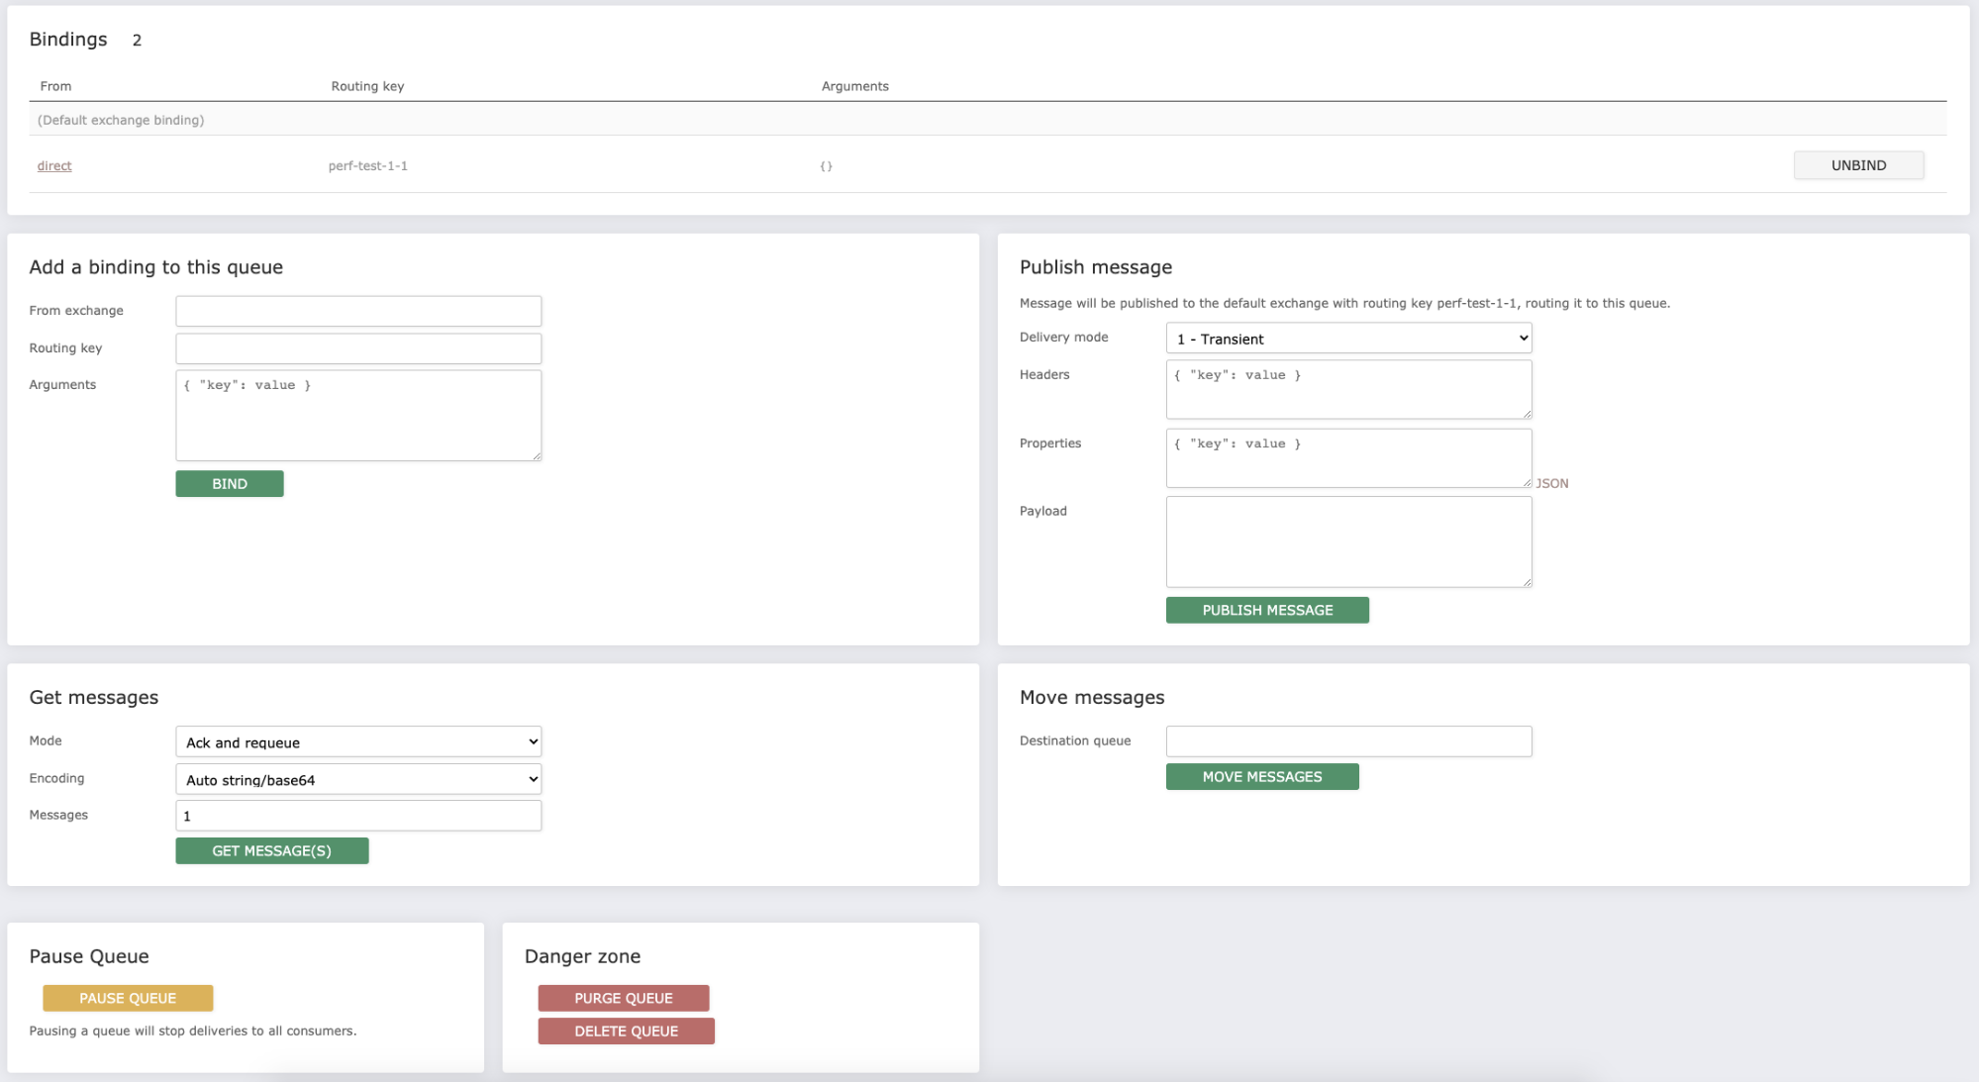
Task: Open the Encoding dropdown
Action: click(358, 780)
